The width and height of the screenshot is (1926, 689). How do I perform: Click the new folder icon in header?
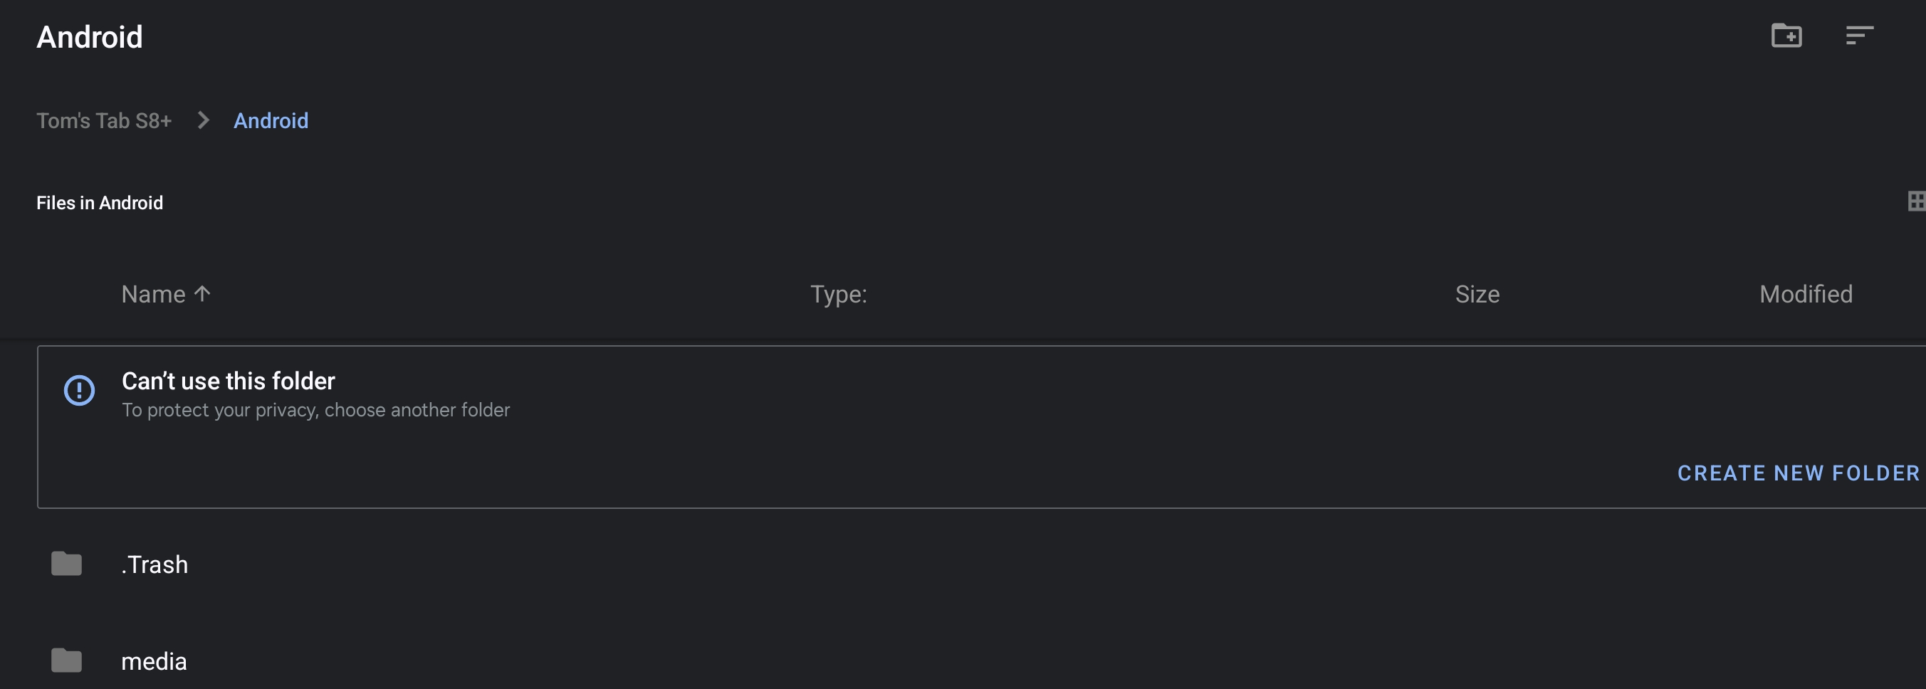[1786, 35]
